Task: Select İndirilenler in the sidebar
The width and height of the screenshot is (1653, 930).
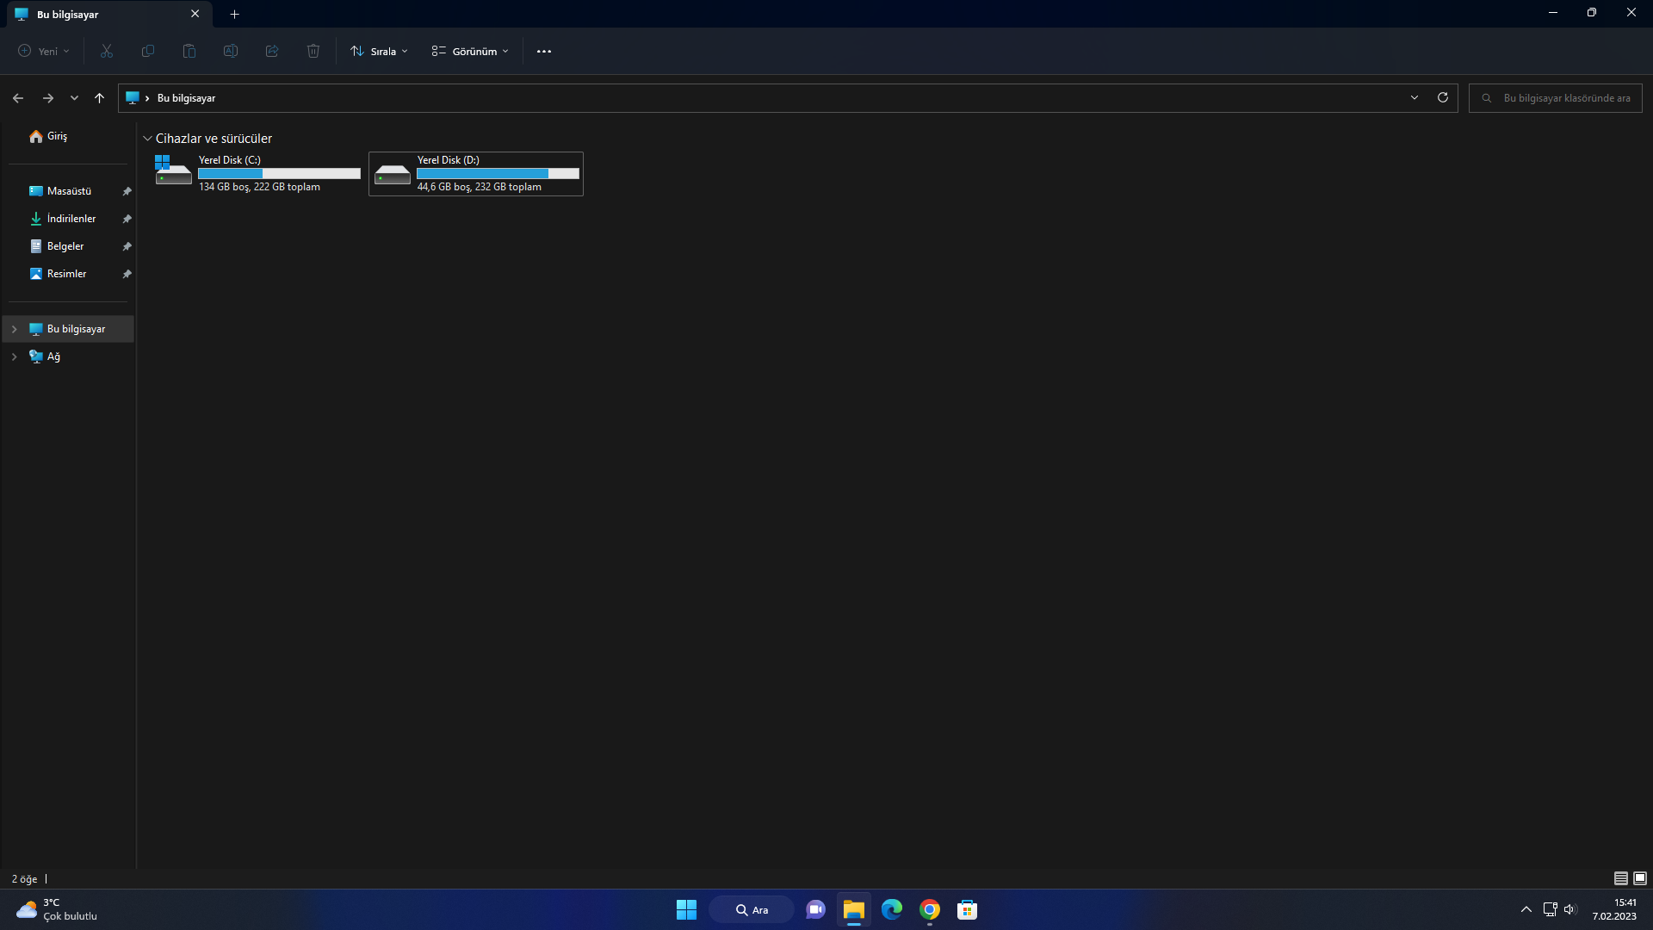Action: pyautogui.click(x=71, y=219)
